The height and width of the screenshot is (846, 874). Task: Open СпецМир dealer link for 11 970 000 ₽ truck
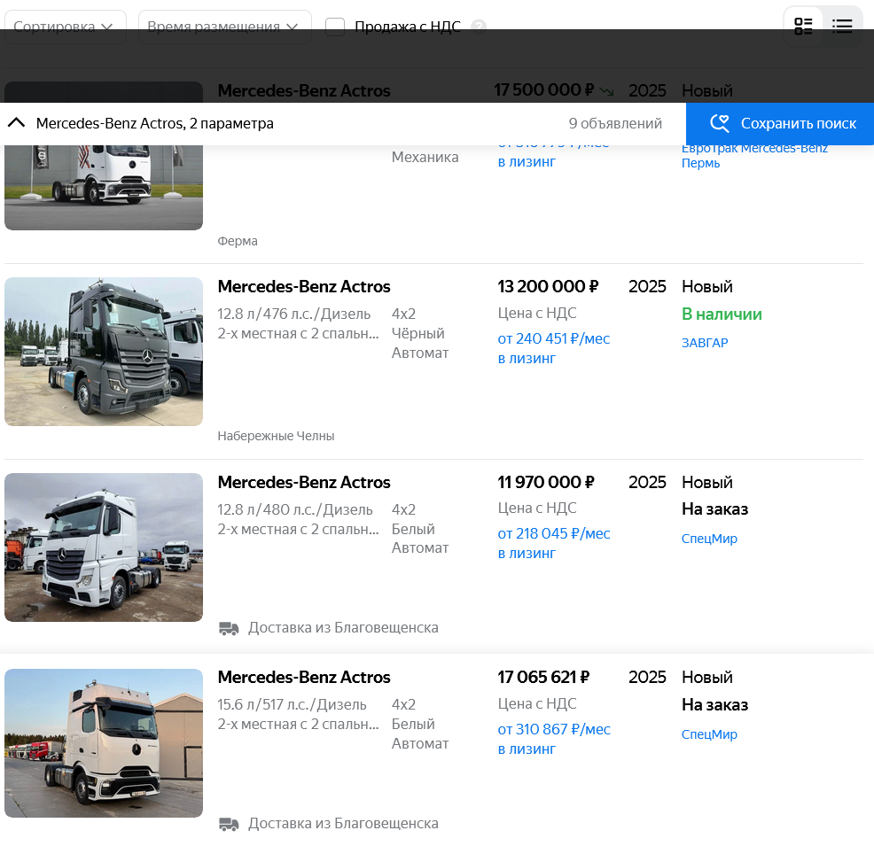[709, 538]
